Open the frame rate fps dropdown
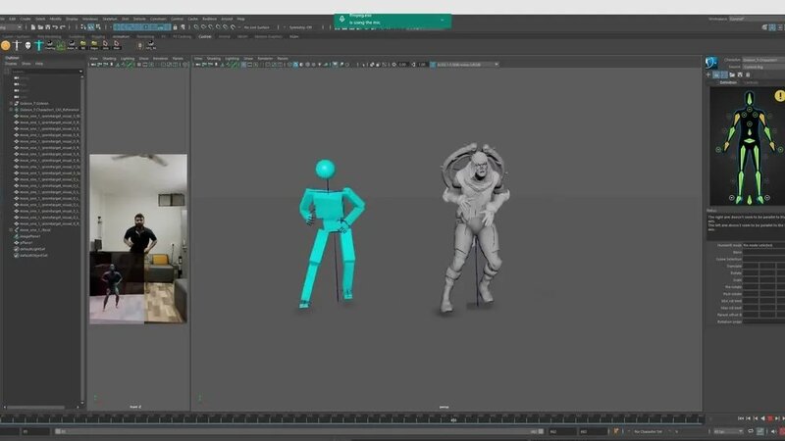Viewport: 785px width, 441px height. (x=728, y=431)
